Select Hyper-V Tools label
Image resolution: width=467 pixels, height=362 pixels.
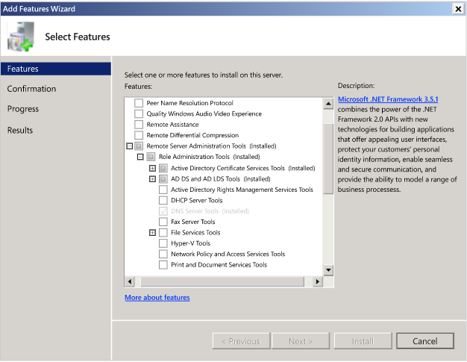pos(191,243)
